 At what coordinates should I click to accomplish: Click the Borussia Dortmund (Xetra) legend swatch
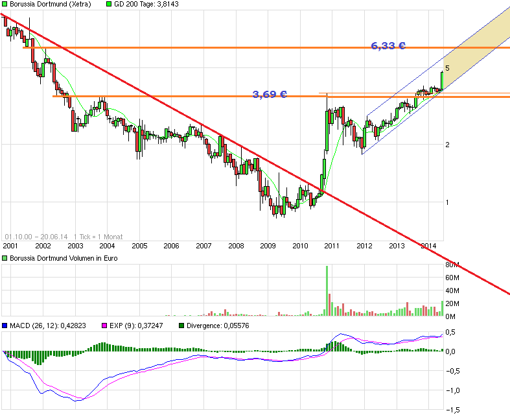point(5,5)
